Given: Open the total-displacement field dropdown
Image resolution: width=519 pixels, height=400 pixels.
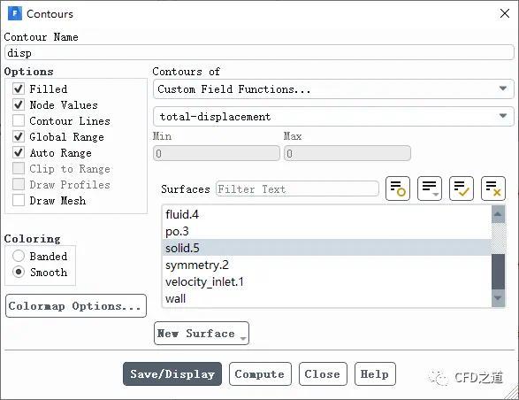Looking at the screenshot, I should (x=333, y=116).
